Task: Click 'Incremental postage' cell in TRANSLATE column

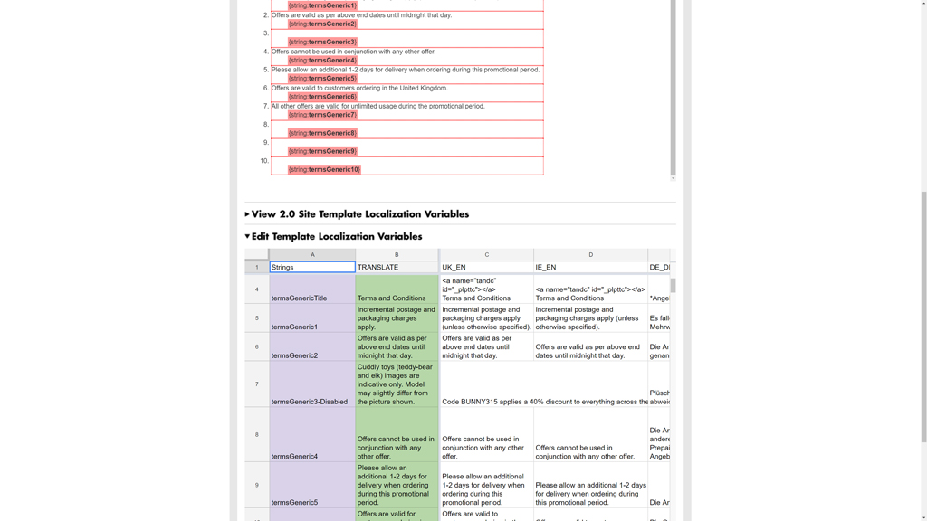Action: [397, 318]
